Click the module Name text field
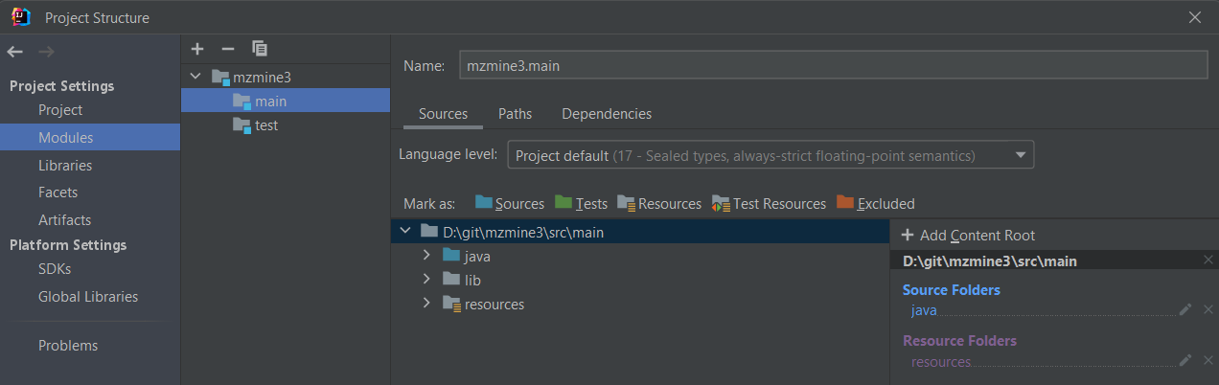The width and height of the screenshot is (1219, 385). [833, 66]
